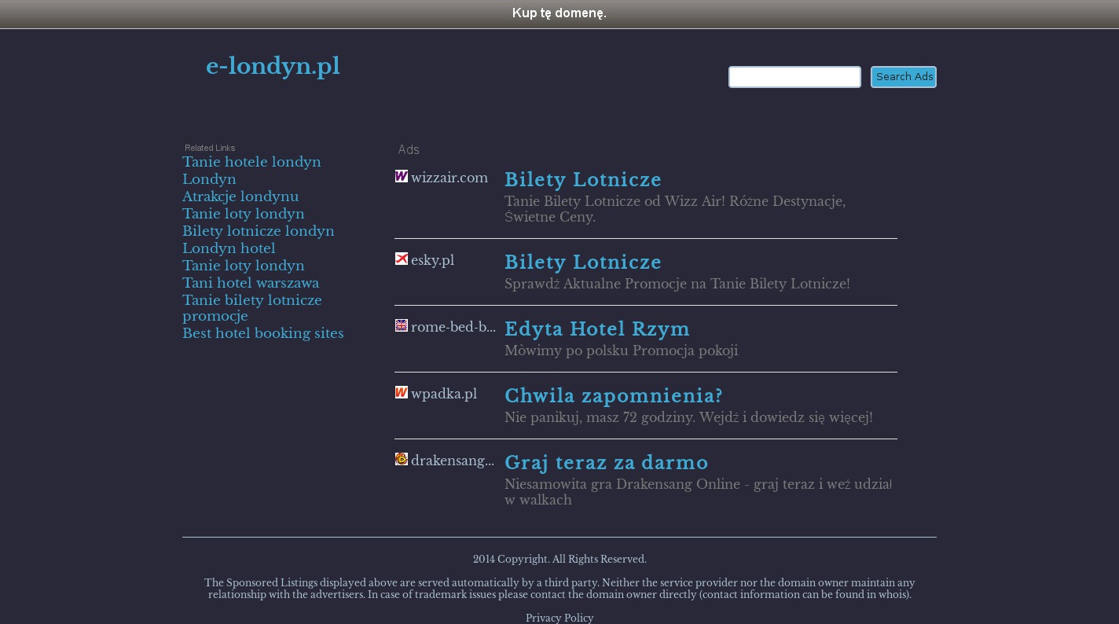
Task: Select 'Atrakcje londynu' related link
Action: (x=240, y=196)
